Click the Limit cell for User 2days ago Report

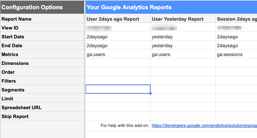pyautogui.click(x=118, y=99)
